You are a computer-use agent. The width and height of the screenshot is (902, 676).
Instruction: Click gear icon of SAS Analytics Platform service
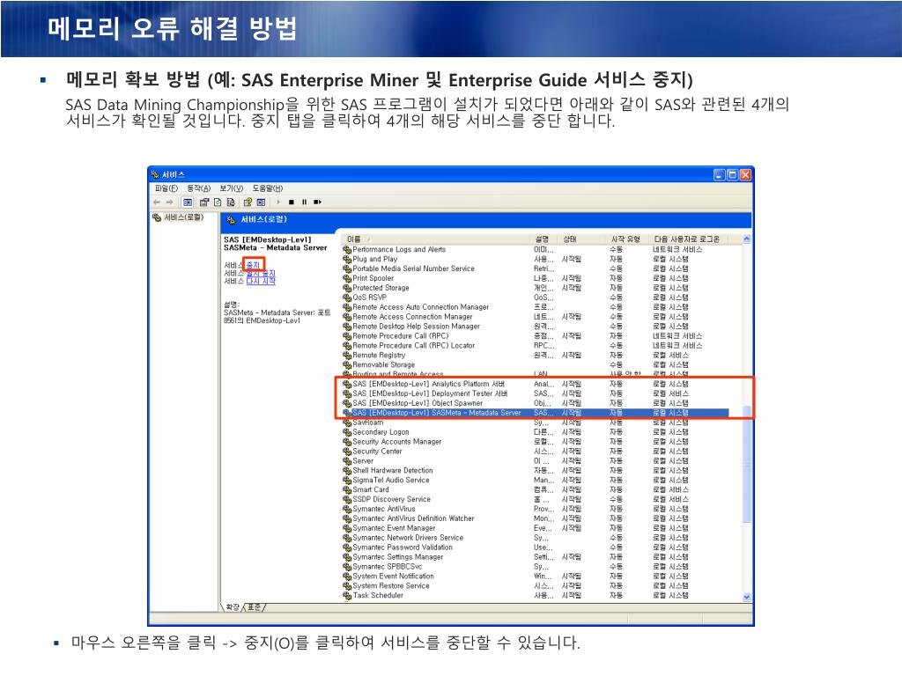(347, 384)
